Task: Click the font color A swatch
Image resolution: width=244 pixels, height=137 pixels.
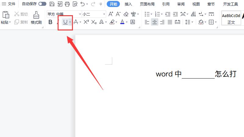Action: [122, 22]
